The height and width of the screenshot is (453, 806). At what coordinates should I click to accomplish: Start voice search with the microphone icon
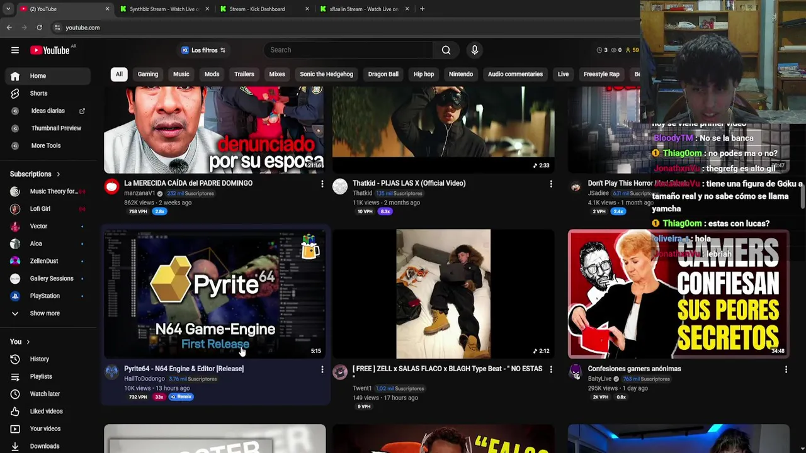475,50
